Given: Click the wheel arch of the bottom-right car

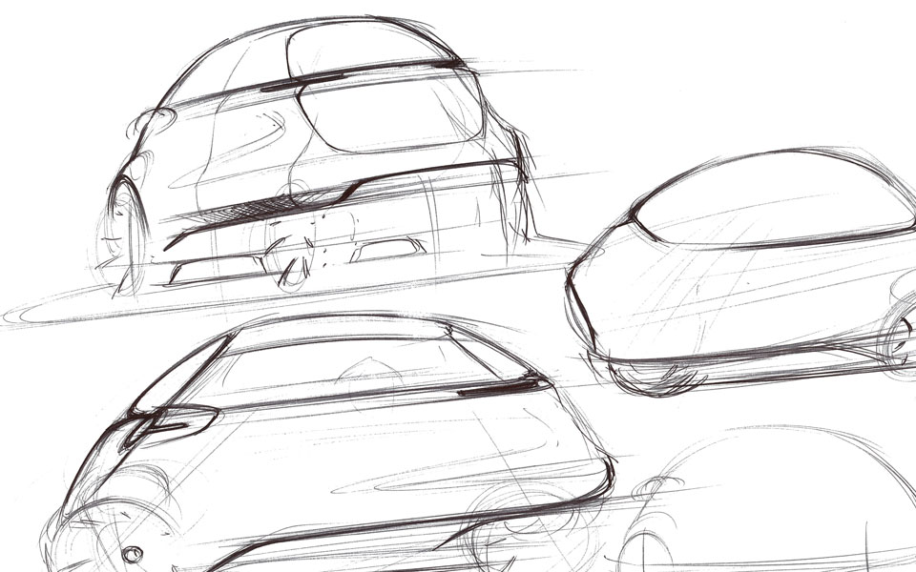Looking at the screenshot, I should (649, 551).
